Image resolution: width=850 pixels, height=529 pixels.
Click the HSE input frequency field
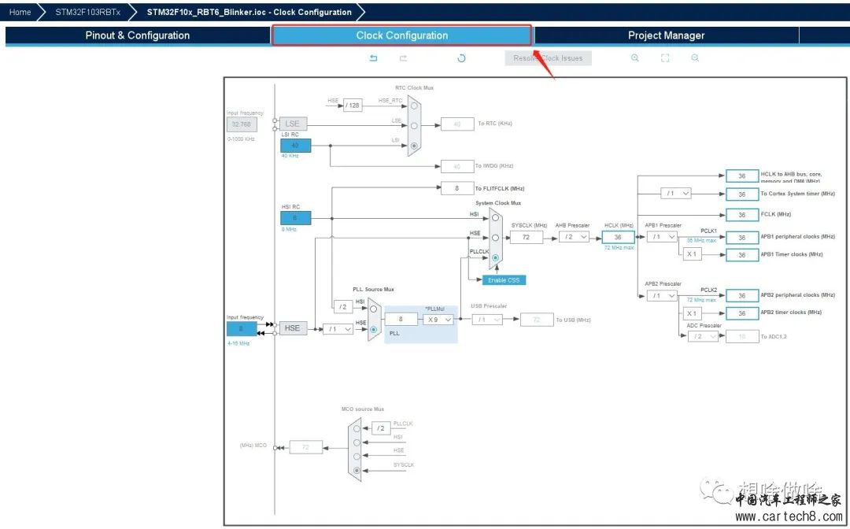pos(242,328)
